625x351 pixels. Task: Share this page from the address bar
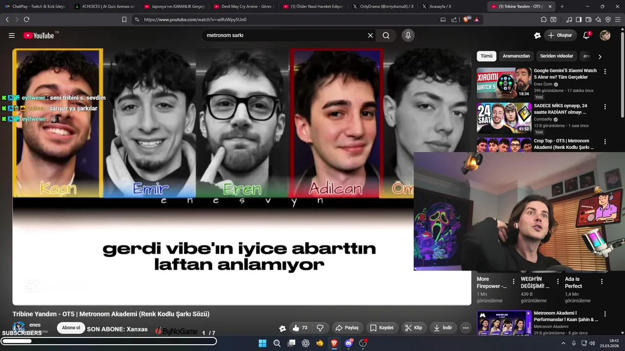[454, 19]
